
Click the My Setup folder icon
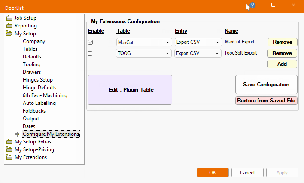click(9, 34)
